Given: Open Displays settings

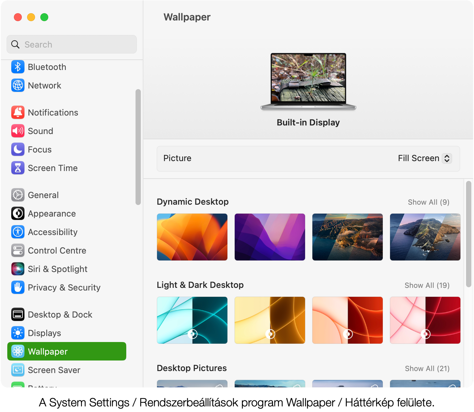Looking at the screenshot, I should pyautogui.click(x=44, y=333).
